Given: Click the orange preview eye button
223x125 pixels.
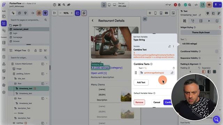Looking at the screenshot, I should [x=209, y=5].
